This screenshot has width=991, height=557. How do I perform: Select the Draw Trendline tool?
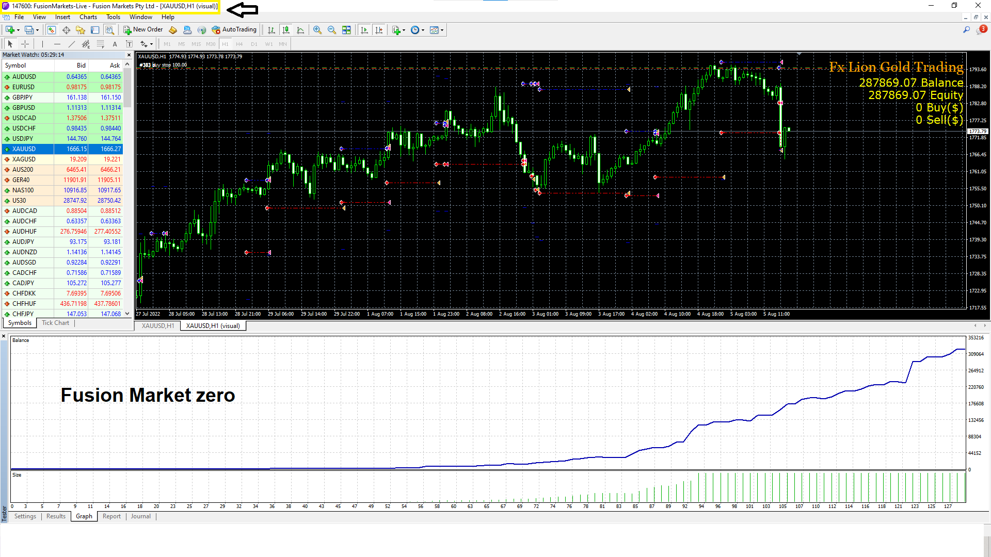[72, 44]
